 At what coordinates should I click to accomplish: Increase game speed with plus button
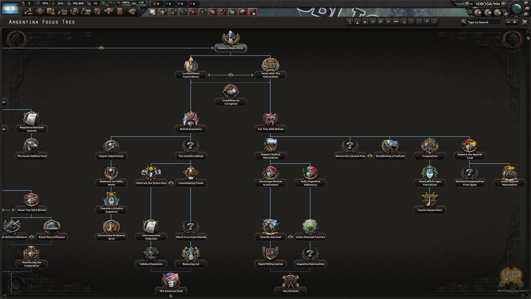(504, 4)
